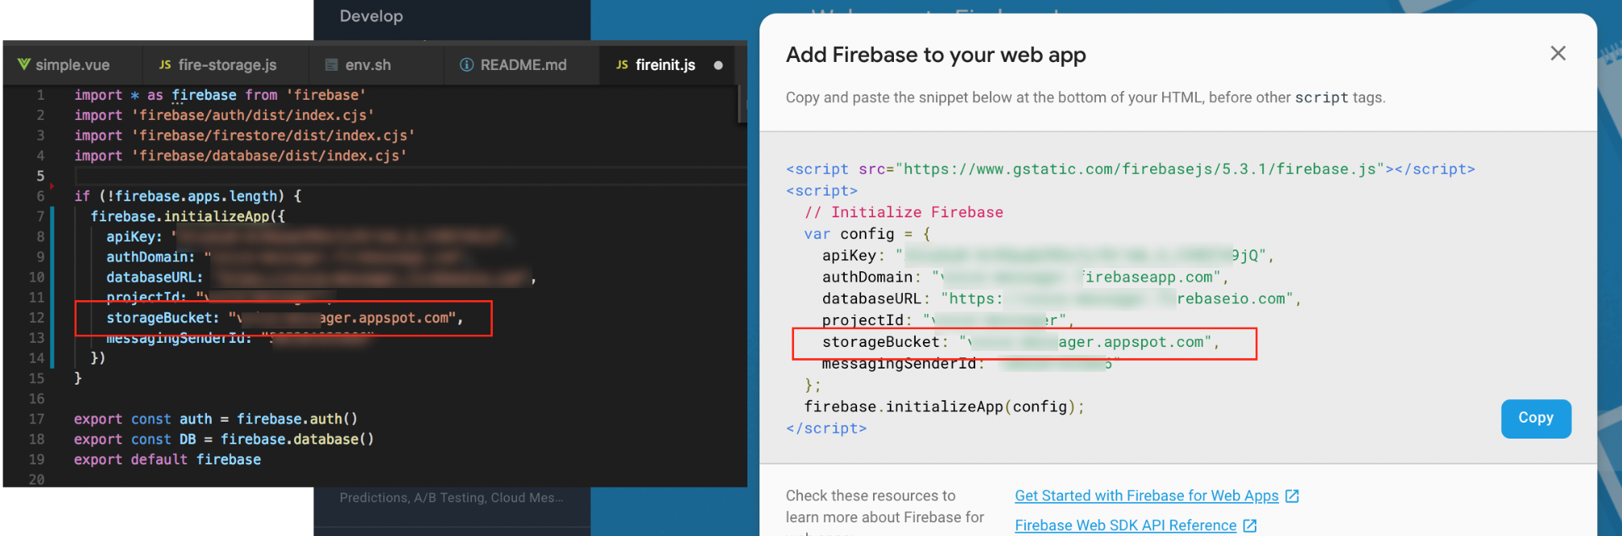
Task: Click external-link icon after Get Started link
Action: tap(1292, 496)
